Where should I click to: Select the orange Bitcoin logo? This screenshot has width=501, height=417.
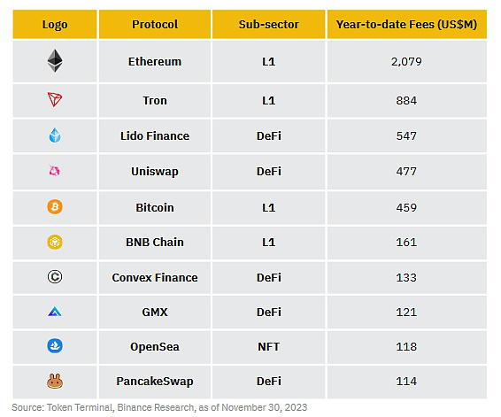[x=55, y=207]
